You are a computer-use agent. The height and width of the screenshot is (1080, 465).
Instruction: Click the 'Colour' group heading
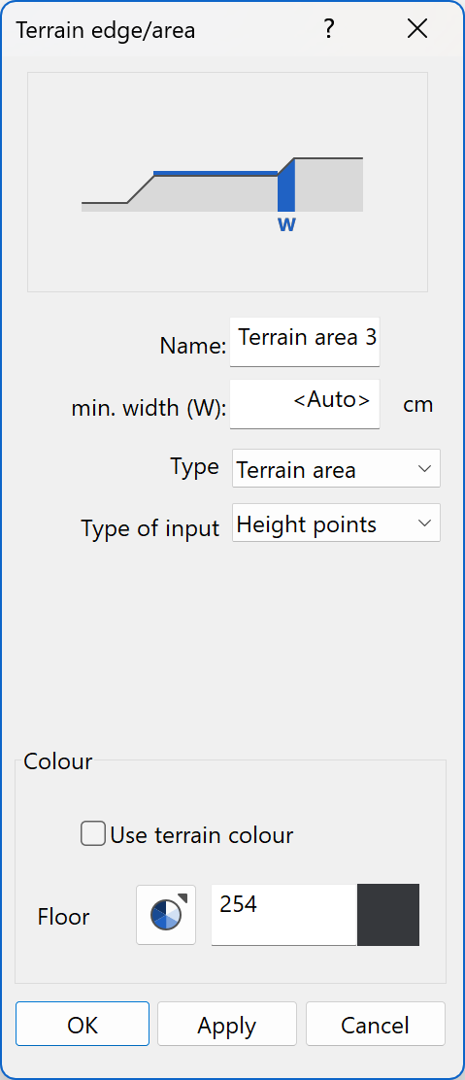coord(58,761)
